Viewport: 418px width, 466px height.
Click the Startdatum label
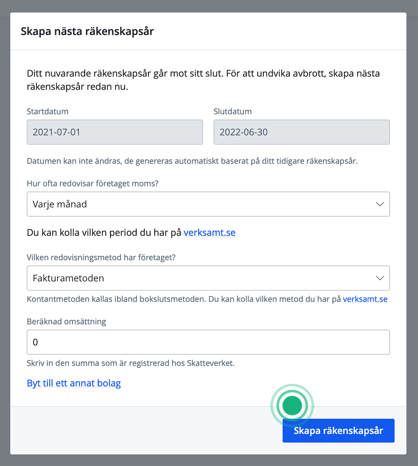point(47,111)
